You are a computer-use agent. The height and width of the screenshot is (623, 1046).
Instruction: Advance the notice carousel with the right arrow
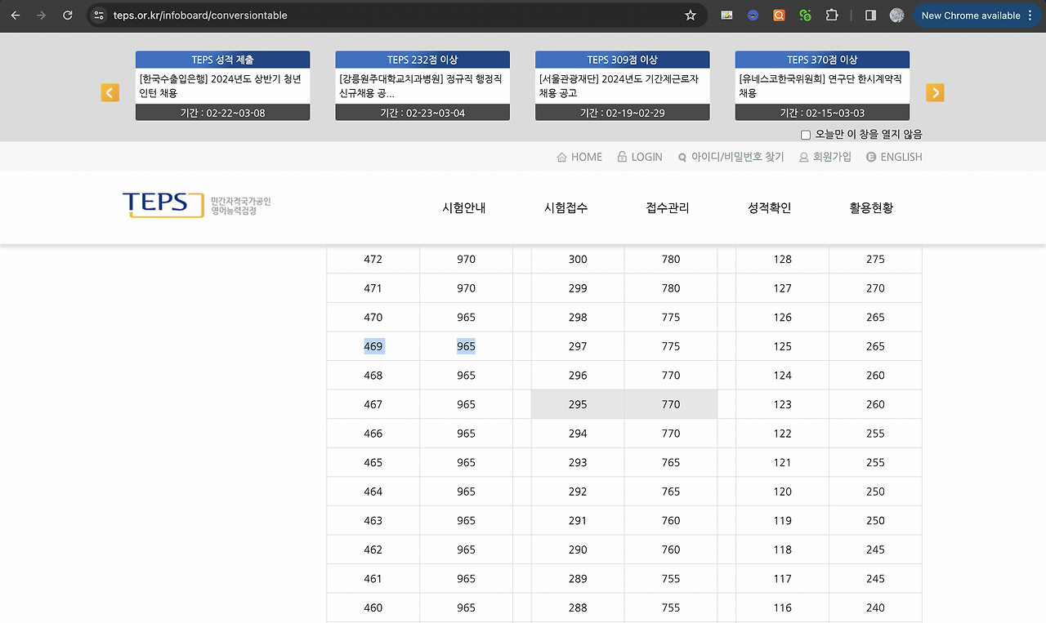click(x=935, y=92)
